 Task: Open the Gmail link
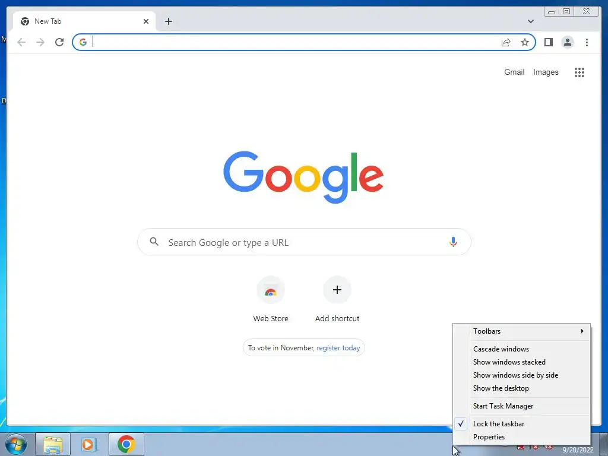[x=514, y=72]
